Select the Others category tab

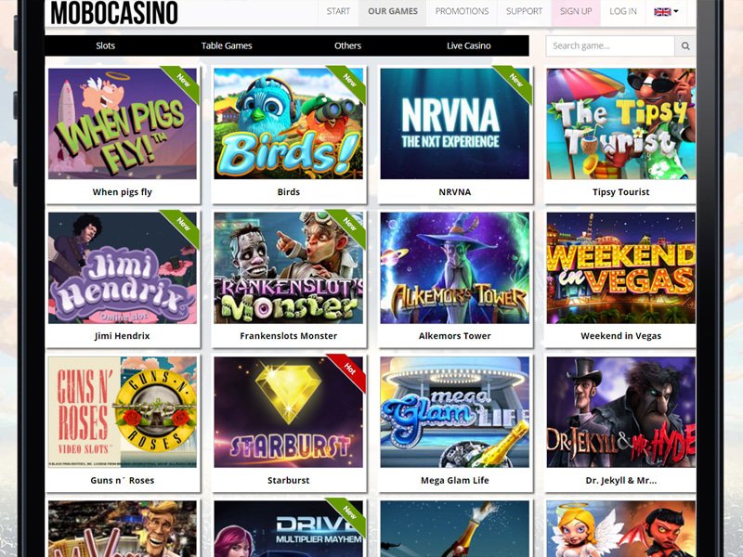[x=347, y=45]
